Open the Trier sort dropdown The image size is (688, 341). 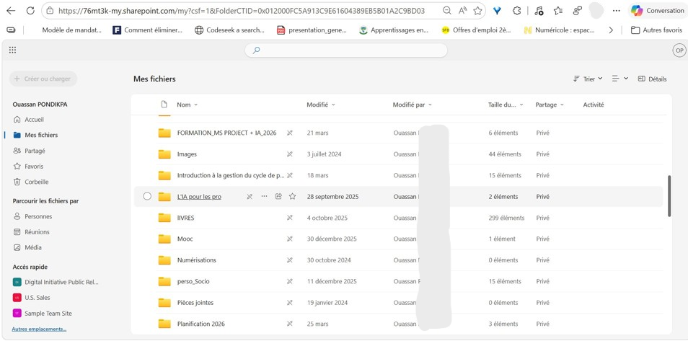588,79
